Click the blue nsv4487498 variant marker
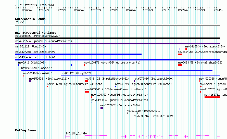227x139 pixels. click(x=116, y=86)
